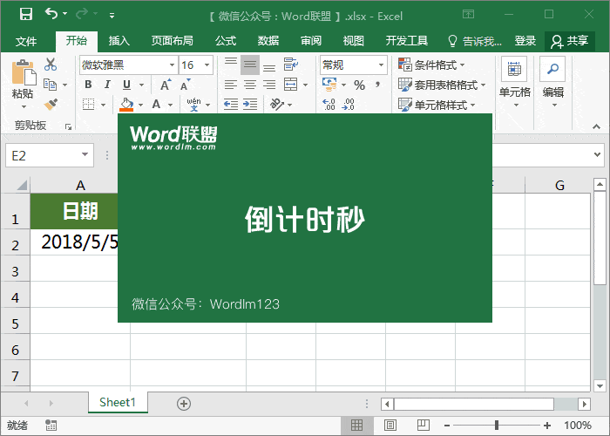Click the 共享 share button
The height and width of the screenshot is (436, 610).
570,41
